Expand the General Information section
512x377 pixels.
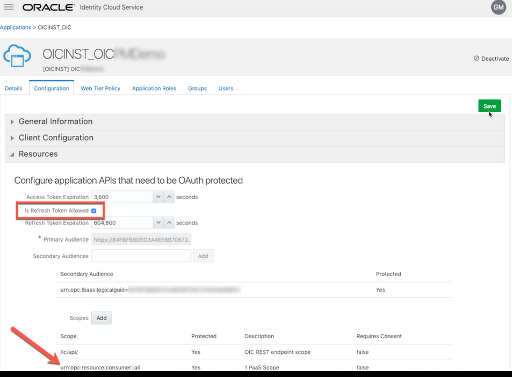pyautogui.click(x=255, y=121)
